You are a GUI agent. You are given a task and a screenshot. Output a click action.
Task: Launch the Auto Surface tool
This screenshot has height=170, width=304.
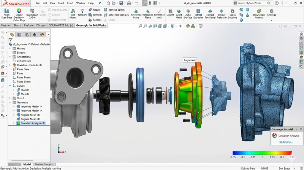(188, 14)
